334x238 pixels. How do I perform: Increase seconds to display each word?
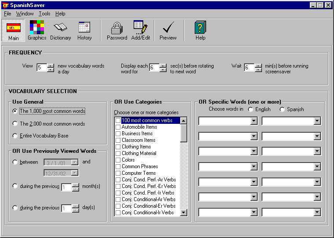(x=163, y=66)
